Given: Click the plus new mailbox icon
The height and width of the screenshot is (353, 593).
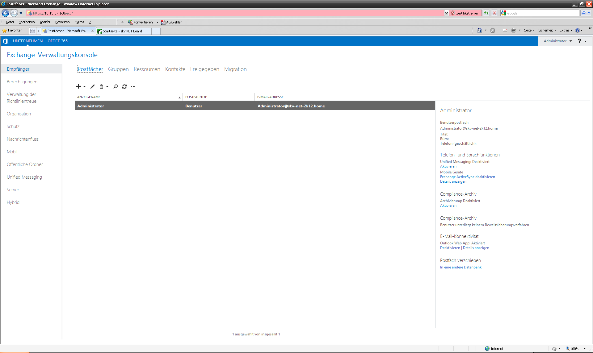Looking at the screenshot, I should 78,86.
